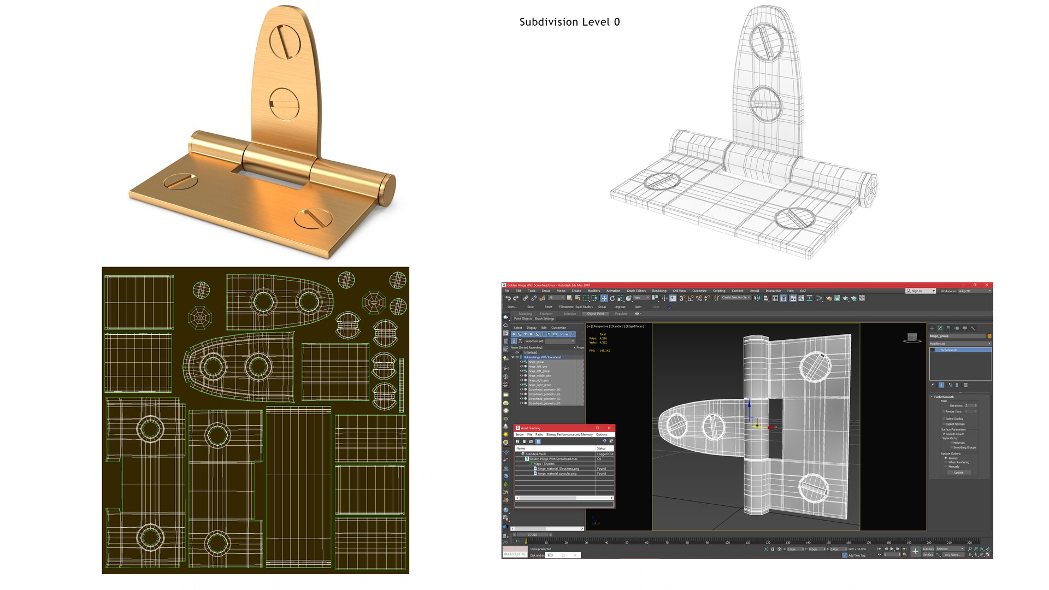Screen dimensions: 1049x590
Task: Toggle eye visibility for hinge_middle_geo
Action: 522,376
